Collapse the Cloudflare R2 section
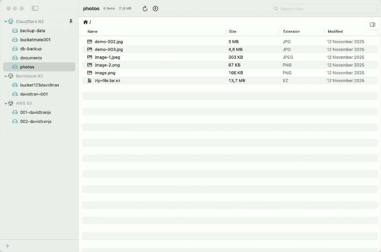The width and height of the screenshot is (381, 252). [x=5, y=21]
